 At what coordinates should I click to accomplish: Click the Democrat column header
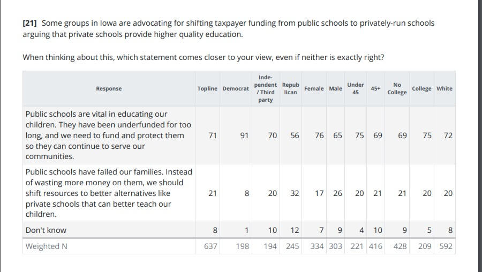click(x=236, y=89)
